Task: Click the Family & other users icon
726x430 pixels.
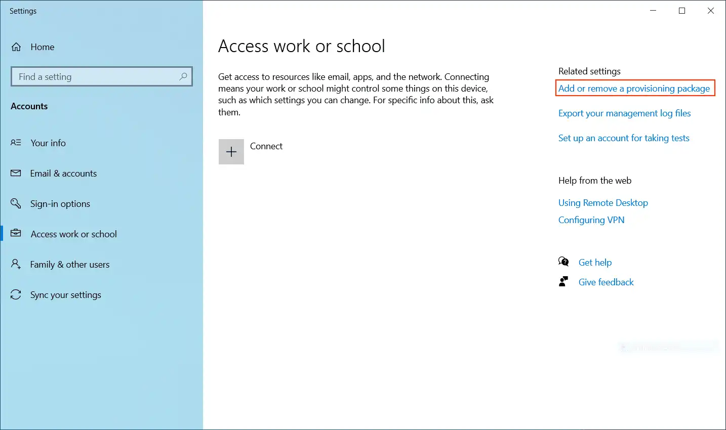Action: click(x=16, y=264)
